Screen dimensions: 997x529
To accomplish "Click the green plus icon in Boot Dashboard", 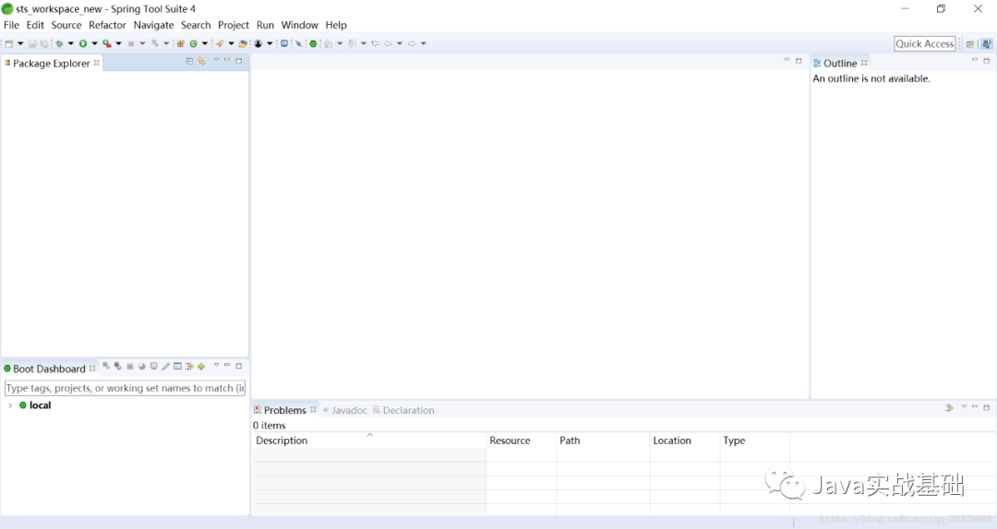I will coord(201,367).
